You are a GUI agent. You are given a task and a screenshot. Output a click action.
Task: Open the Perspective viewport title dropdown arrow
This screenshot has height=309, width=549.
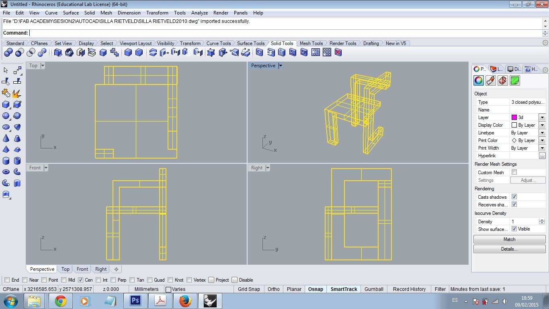(281, 66)
